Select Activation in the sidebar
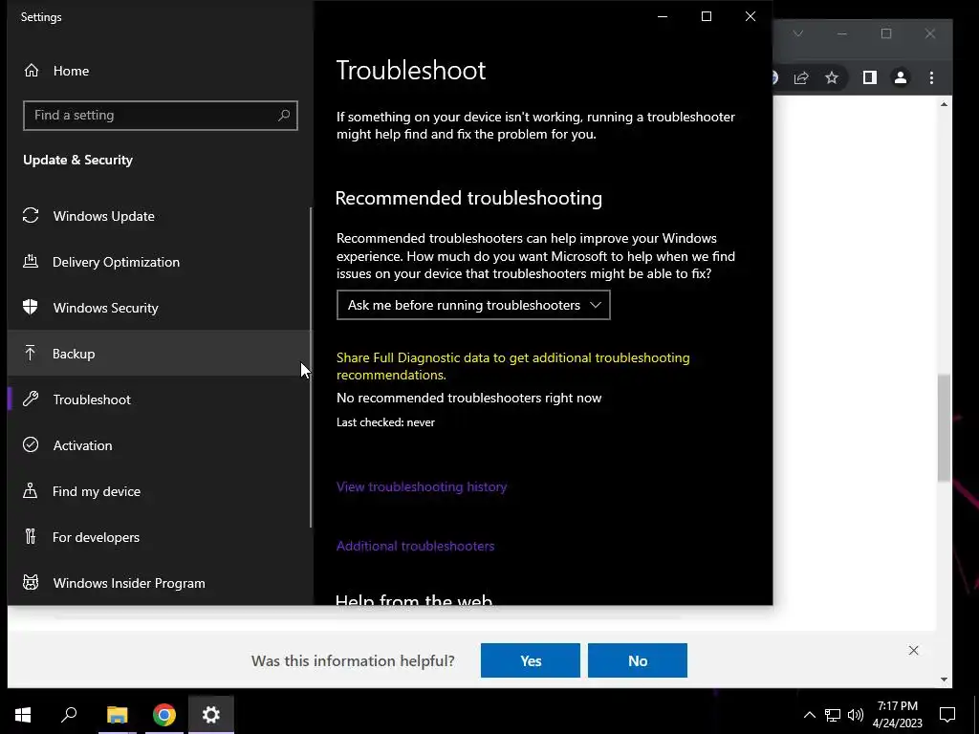Image resolution: width=979 pixels, height=734 pixels. (x=160, y=445)
